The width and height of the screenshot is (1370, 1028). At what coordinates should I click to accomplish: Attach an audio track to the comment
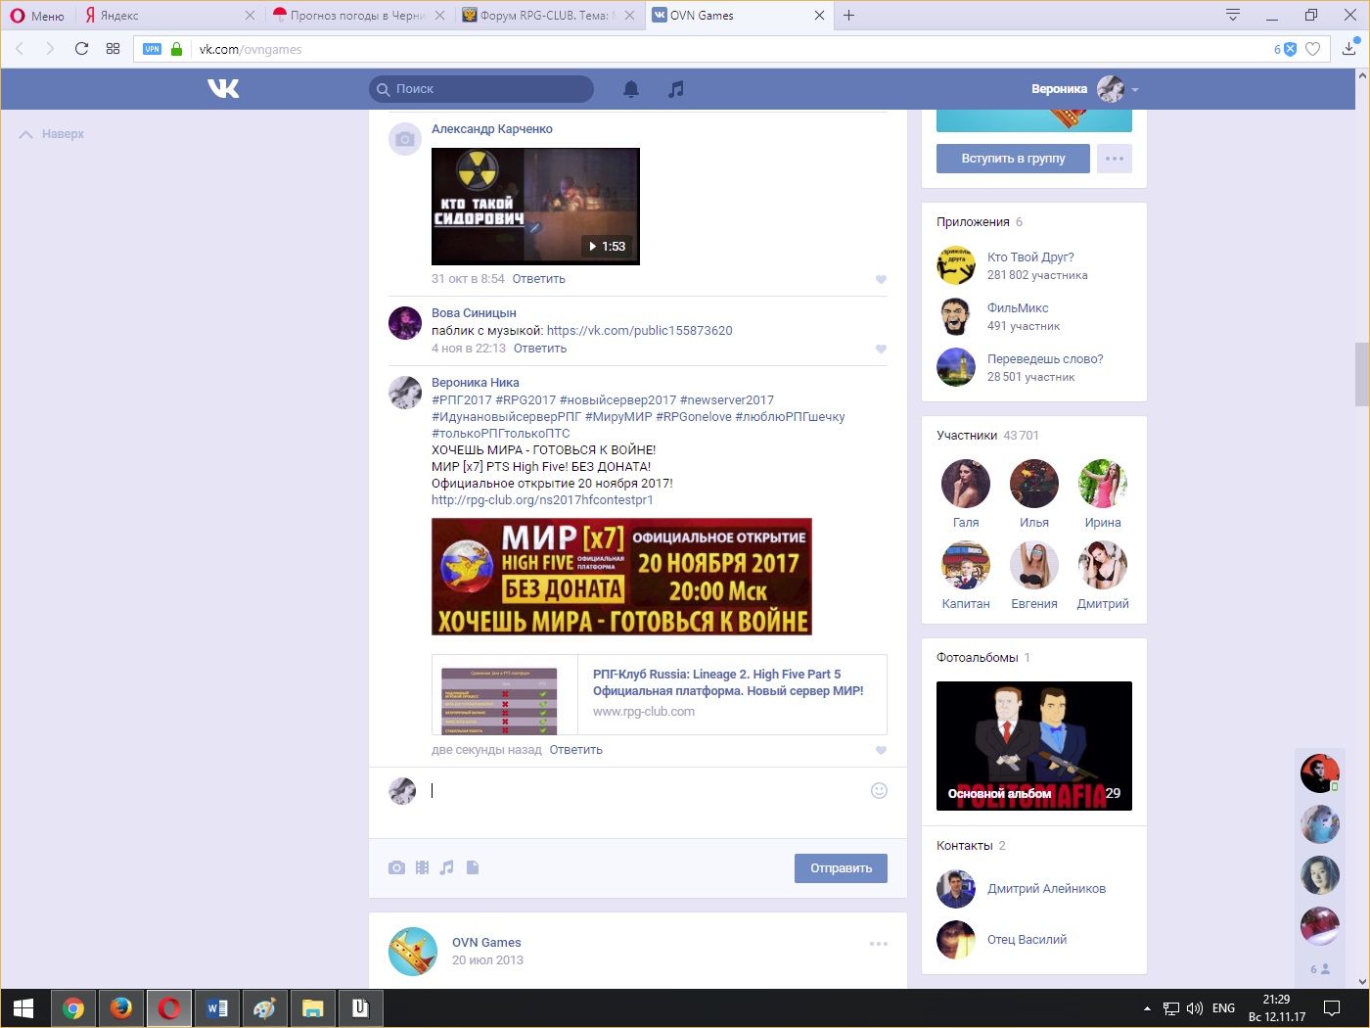click(x=447, y=867)
